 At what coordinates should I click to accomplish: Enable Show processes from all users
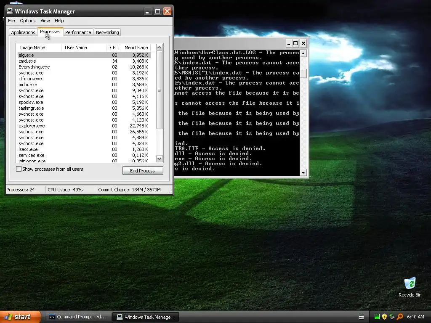click(19, 169)
